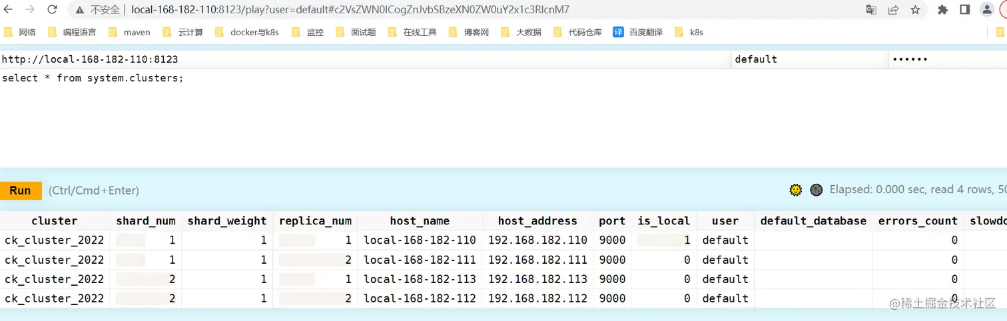The width and height of the screenshot is (1007, 321).
Task: Open the 监控 bookmark folder
Action: [x=307, y=32]
